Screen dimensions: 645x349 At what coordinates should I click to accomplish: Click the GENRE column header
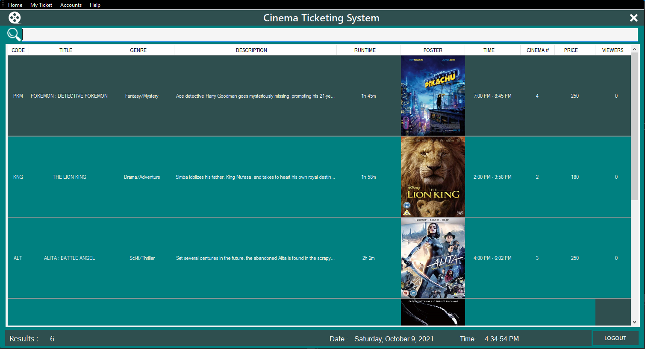pyautogui.click(x=138, y=50)
